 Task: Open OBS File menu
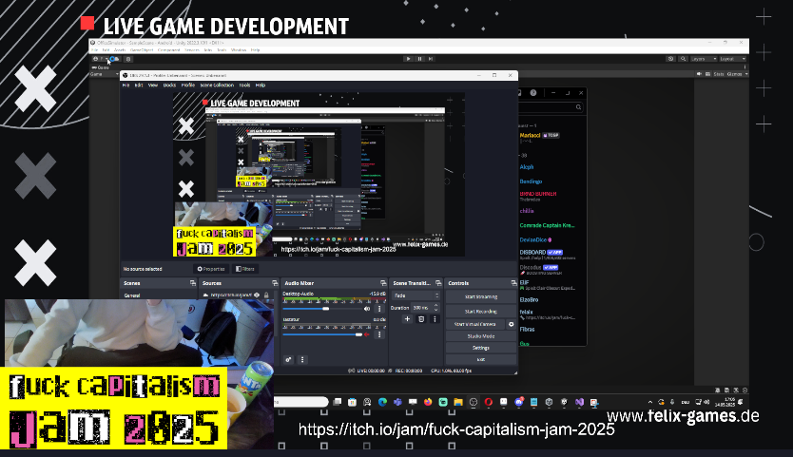click(126, 85)
